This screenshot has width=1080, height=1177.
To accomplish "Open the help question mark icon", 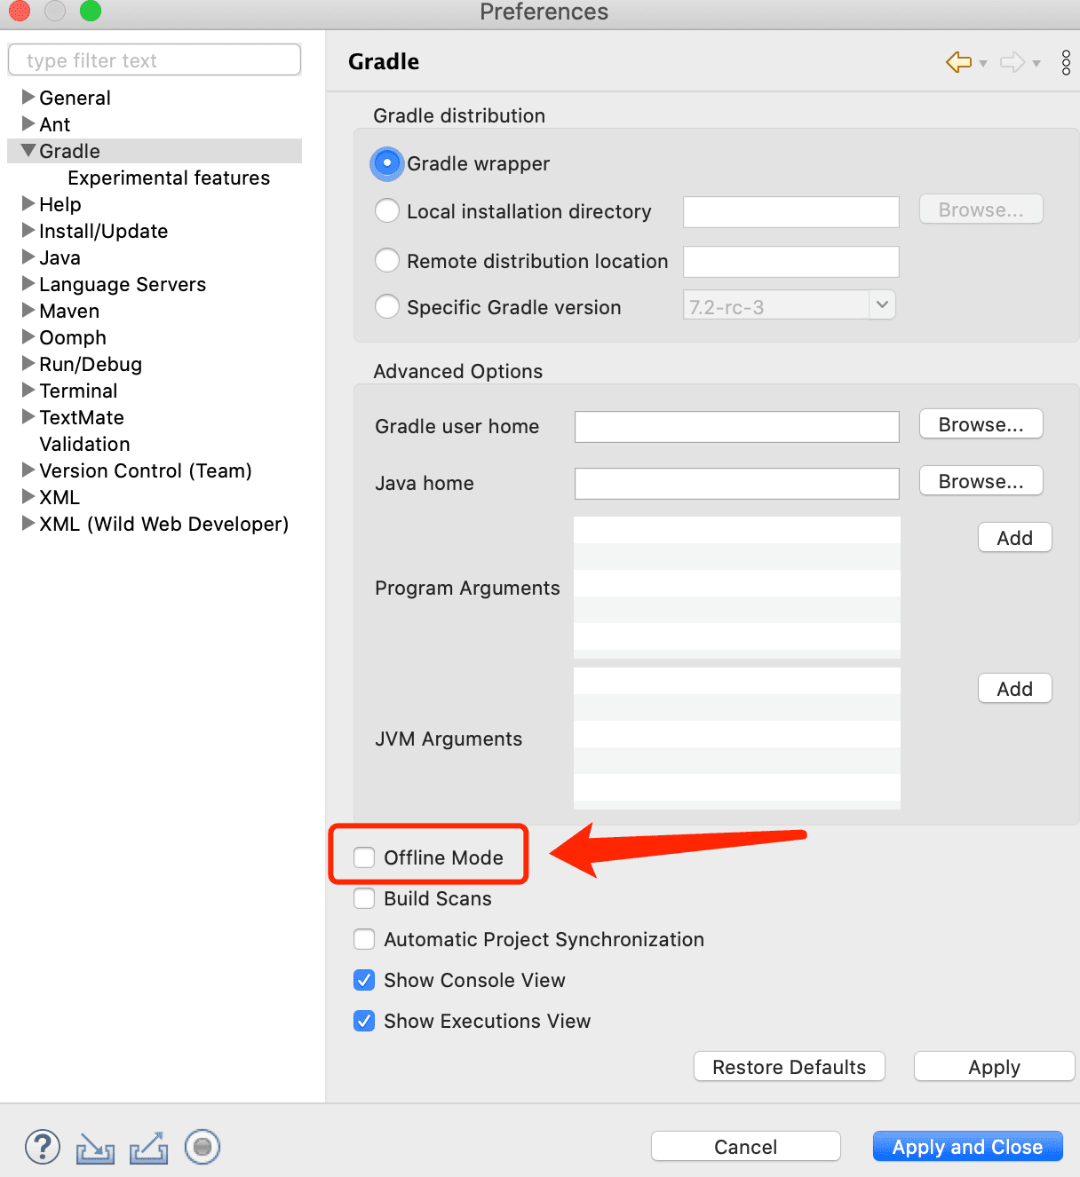I will [43, 1147].
